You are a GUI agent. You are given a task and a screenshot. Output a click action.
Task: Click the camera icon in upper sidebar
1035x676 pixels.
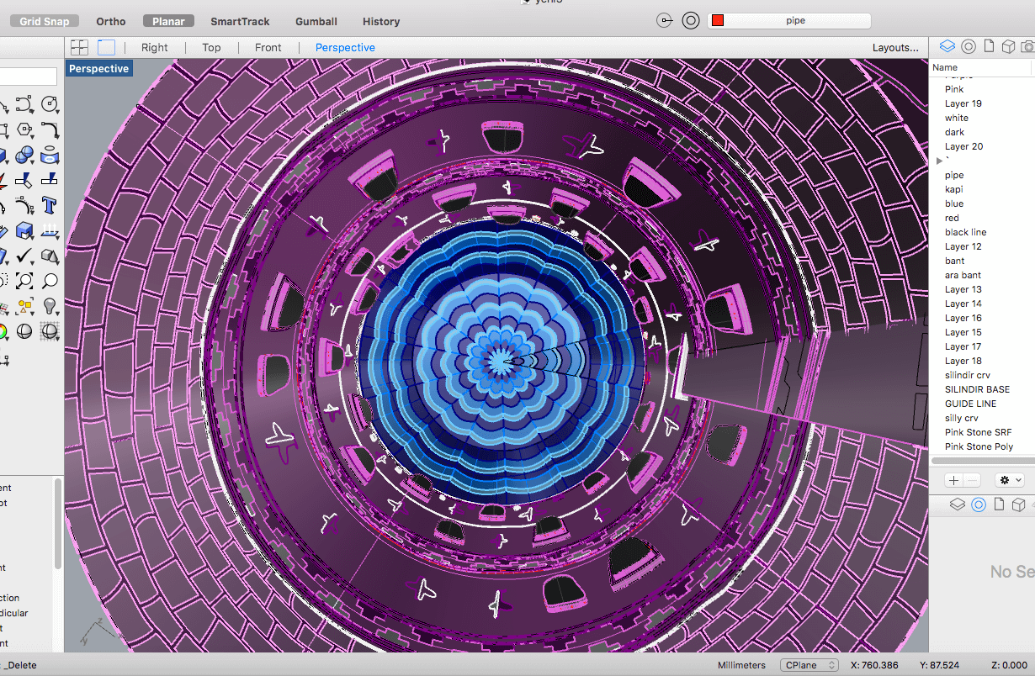(1027, 47)
